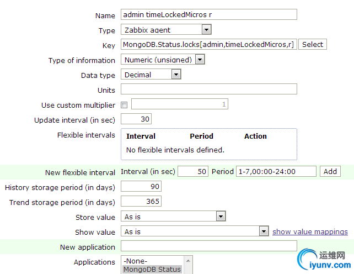Viewport: 354px width, 274px height.
Task: Click the Select button next to Key
Action: (313, 45)
